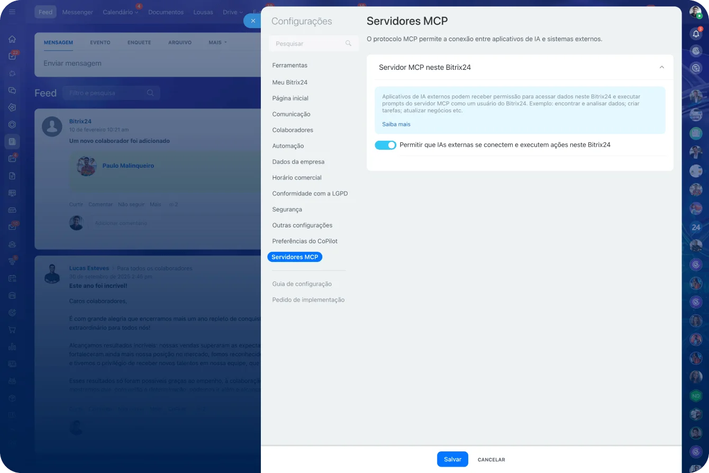Click the magnifier in Configurações search box
Screen dimensions: 709x473
348,43
